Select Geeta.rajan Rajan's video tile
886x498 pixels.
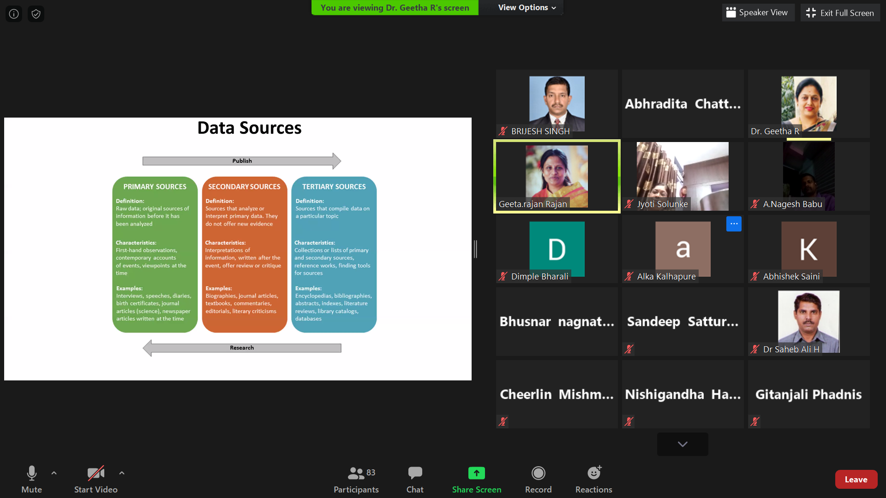pyautogui.click(x=557, y=176)
